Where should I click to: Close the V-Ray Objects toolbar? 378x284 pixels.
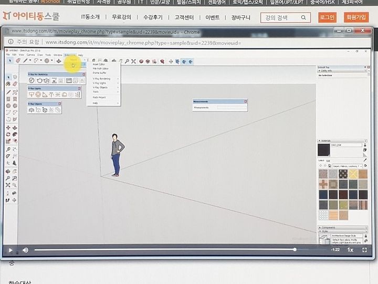[59, 104]
